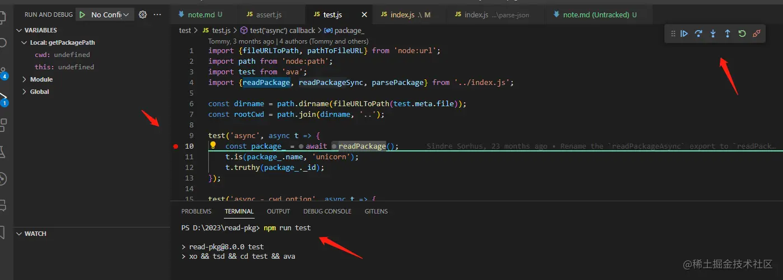Open the OUTPUT panel tab
The width and height of the screenshot is (783, 280).
pos(278,211)
